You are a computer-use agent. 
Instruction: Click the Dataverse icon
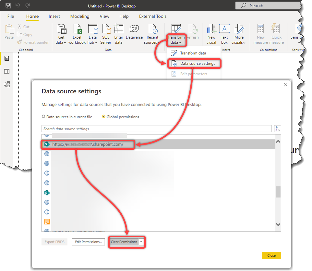tap(134, 29)
